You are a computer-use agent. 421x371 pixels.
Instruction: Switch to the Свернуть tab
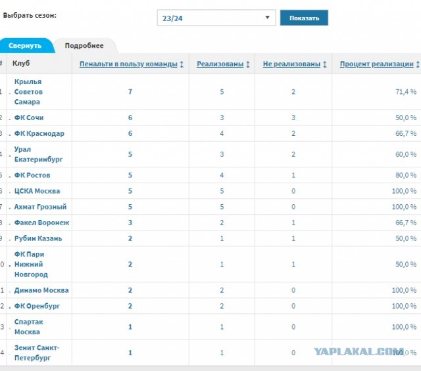(x=25, y=45)
